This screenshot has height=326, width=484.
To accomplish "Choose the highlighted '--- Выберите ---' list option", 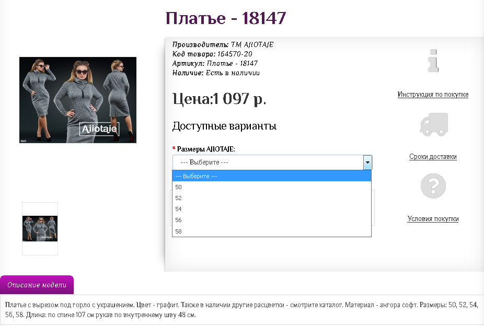I will (271, 176).
